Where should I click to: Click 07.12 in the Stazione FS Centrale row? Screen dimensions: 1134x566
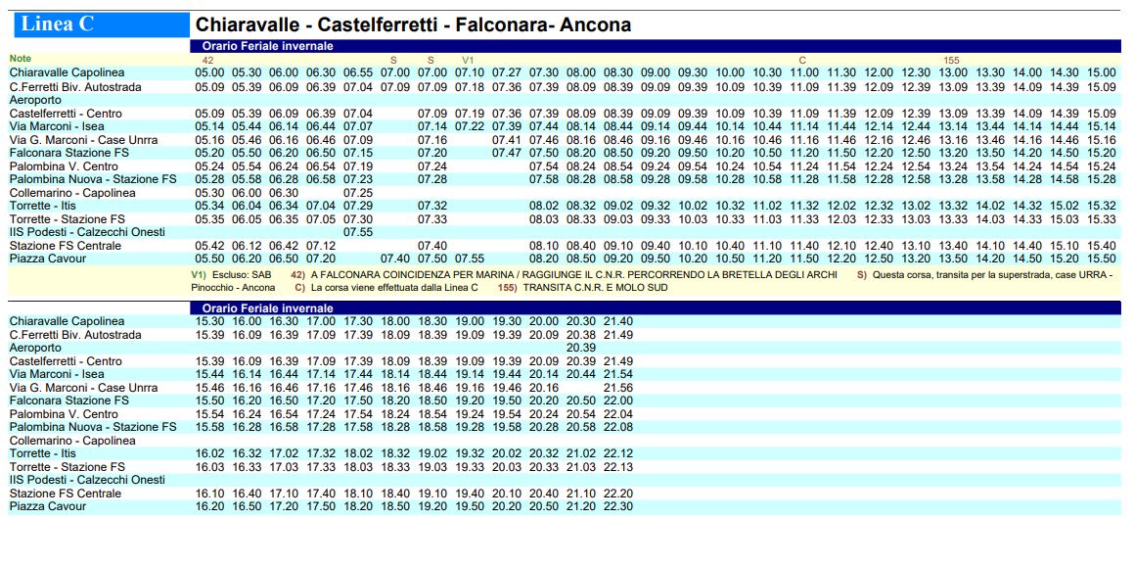click(x=321, y=246)
